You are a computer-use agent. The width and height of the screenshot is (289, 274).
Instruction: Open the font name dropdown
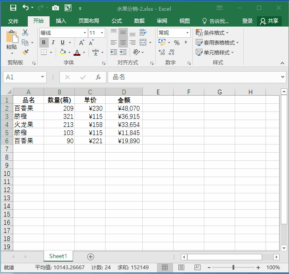pos(85,33)
